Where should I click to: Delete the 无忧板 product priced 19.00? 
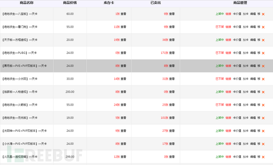coord(263,118)
